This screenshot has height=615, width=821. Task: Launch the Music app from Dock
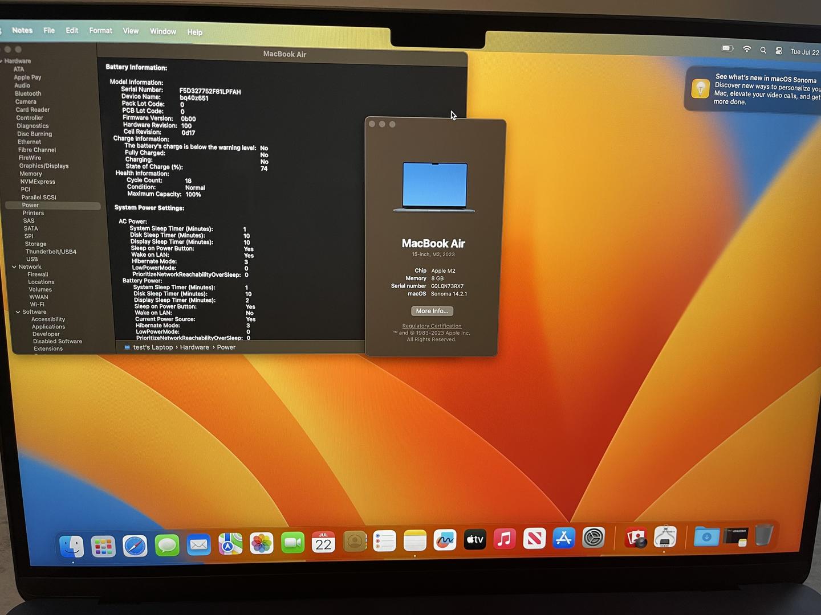505,539
